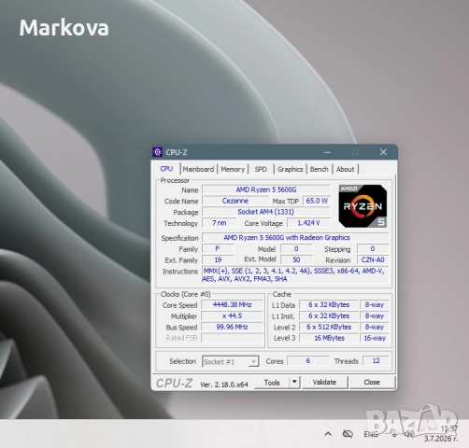Click the Core Speed value 4448.38 MHz

point(232,305)
